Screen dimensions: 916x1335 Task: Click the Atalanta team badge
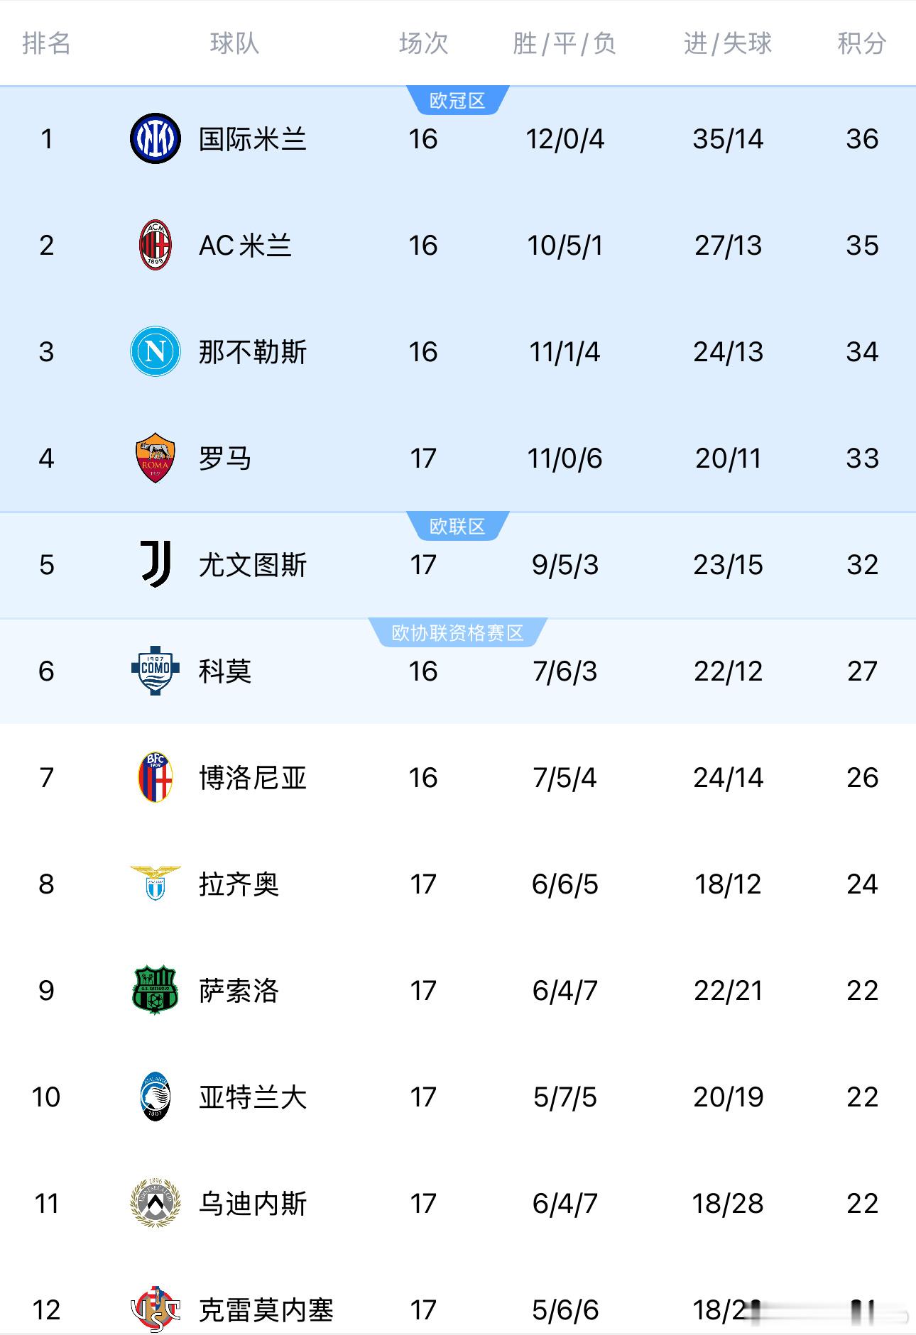tap(153, 1097)
